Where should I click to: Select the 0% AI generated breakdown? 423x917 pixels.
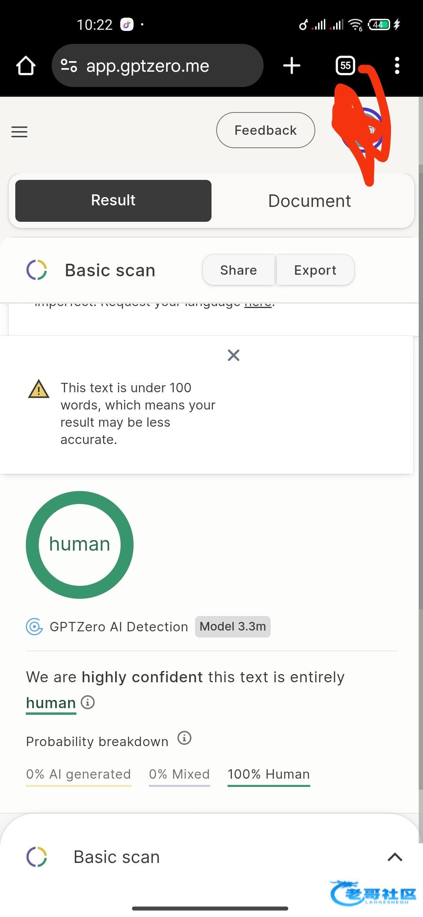tap(78, 774)
